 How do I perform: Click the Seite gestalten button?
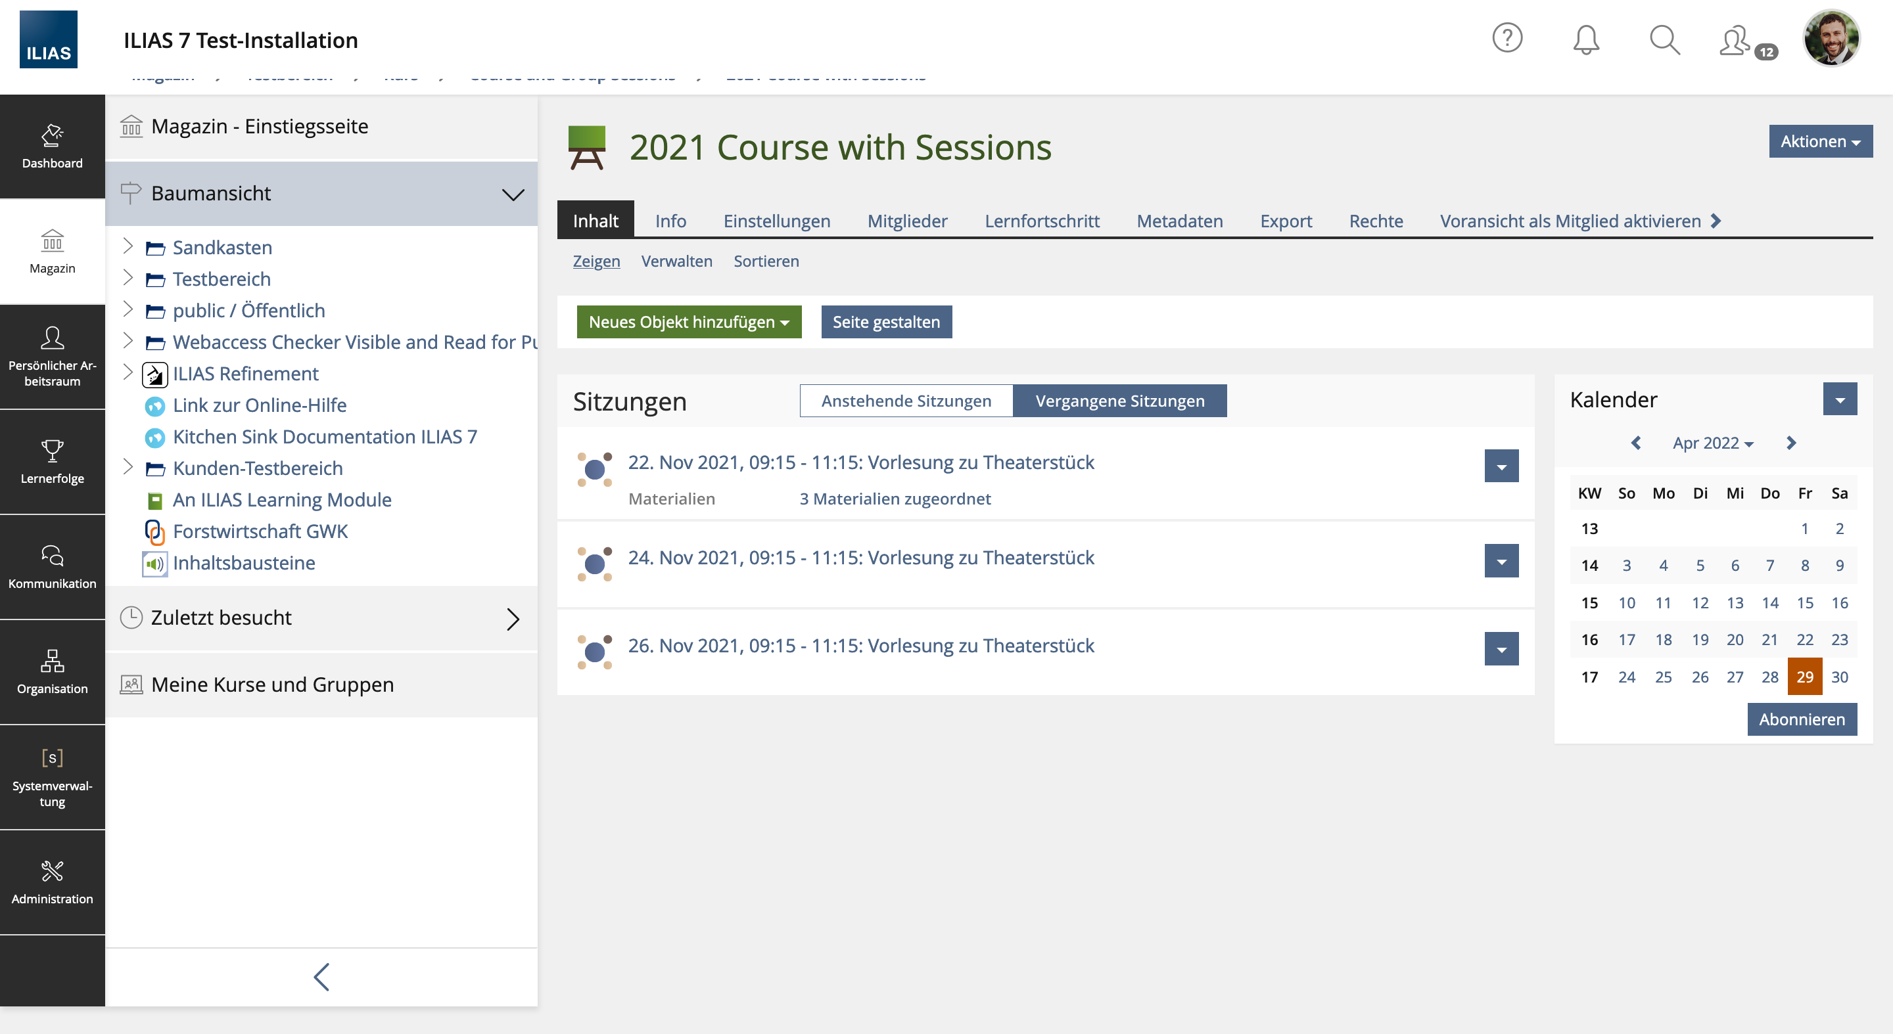[885, 322]
